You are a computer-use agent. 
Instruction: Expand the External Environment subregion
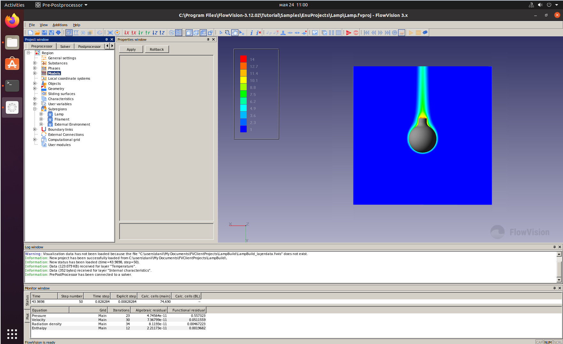(41, 124)
